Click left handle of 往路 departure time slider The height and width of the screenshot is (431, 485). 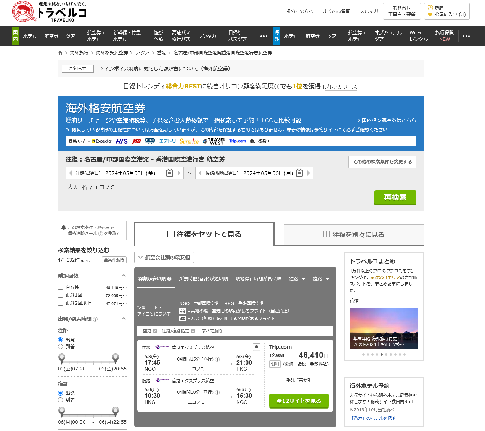click(x=61, y=358)
